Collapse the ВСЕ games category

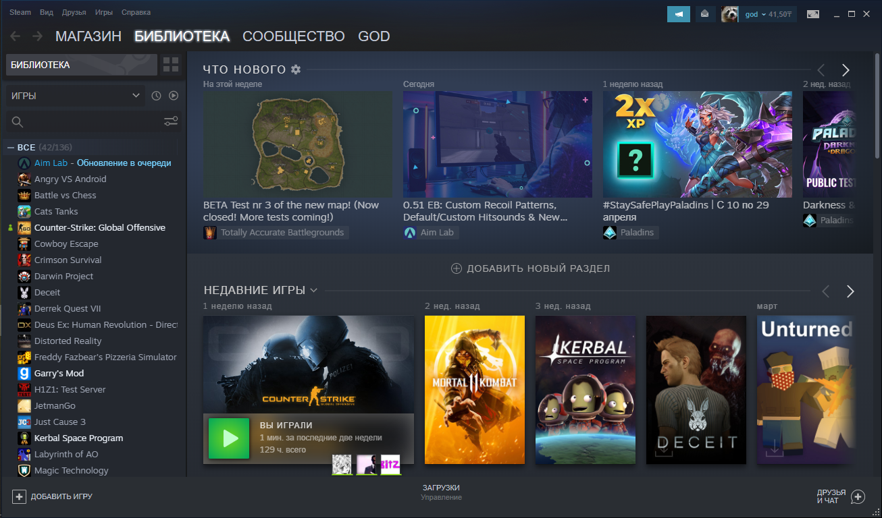tap(10, 147)
